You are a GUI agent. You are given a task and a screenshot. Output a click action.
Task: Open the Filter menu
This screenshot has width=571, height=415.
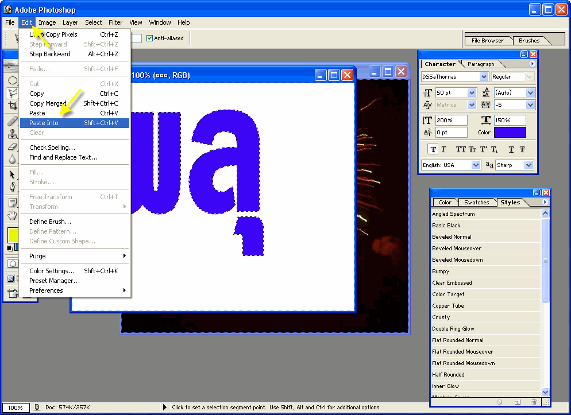click(x=115, y=22)
